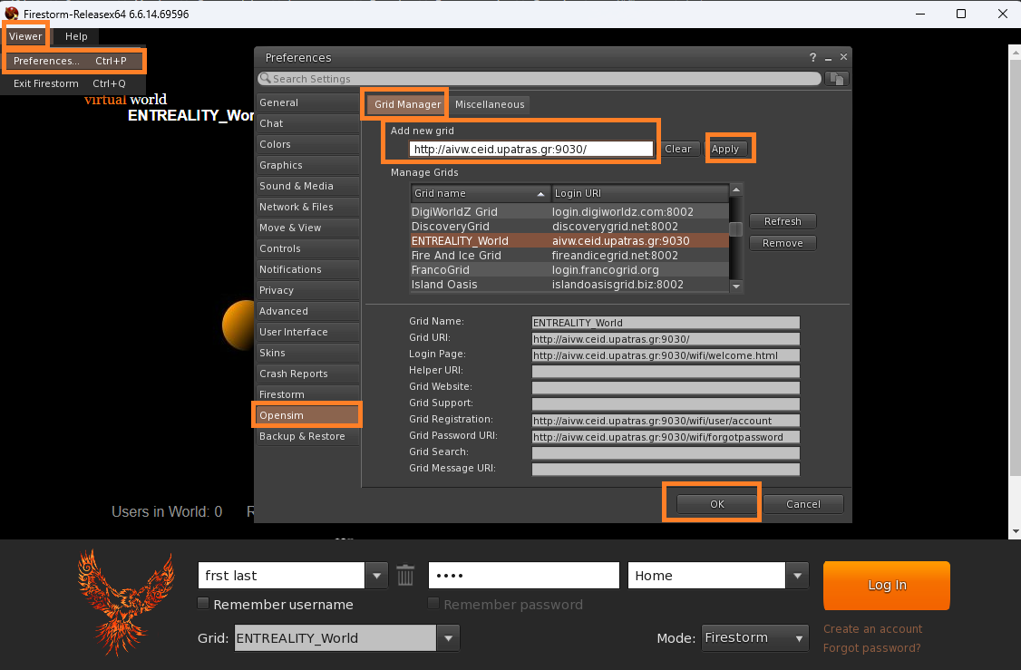Open the Help menu
The image size is (1021, 670).
click(76, 36)
